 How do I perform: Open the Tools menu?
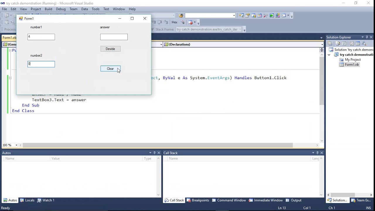tap(96, 9)
